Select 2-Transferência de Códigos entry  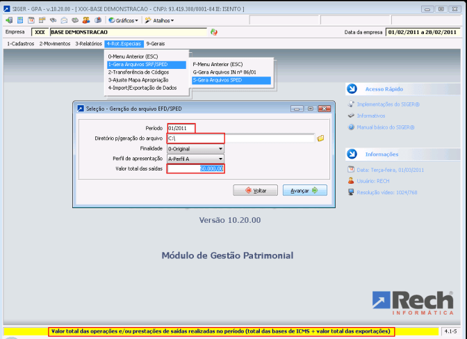pos(147,72)
